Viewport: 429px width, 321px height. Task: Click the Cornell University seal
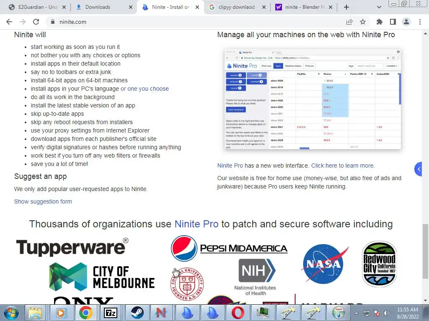tap(187, 284)
